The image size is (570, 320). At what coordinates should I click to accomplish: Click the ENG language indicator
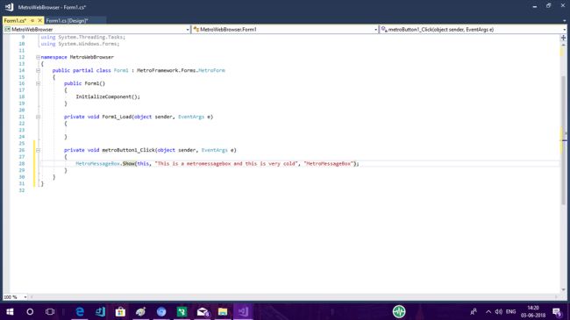[510, 311]
